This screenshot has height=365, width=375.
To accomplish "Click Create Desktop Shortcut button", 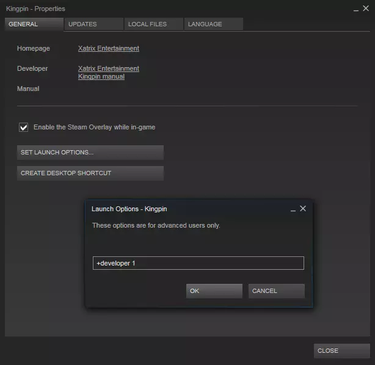I will click(90, 173).
